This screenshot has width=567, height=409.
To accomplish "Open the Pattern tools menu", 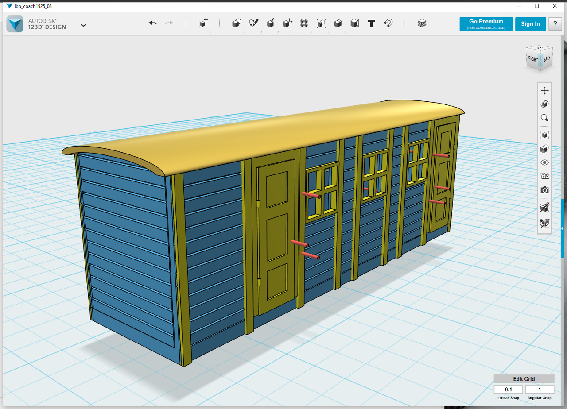I will point(304,23).
